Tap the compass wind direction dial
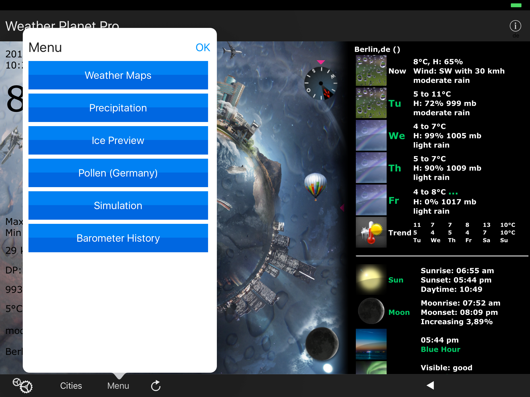Viewport: 530px width, 397px height. tap(321, 83)
